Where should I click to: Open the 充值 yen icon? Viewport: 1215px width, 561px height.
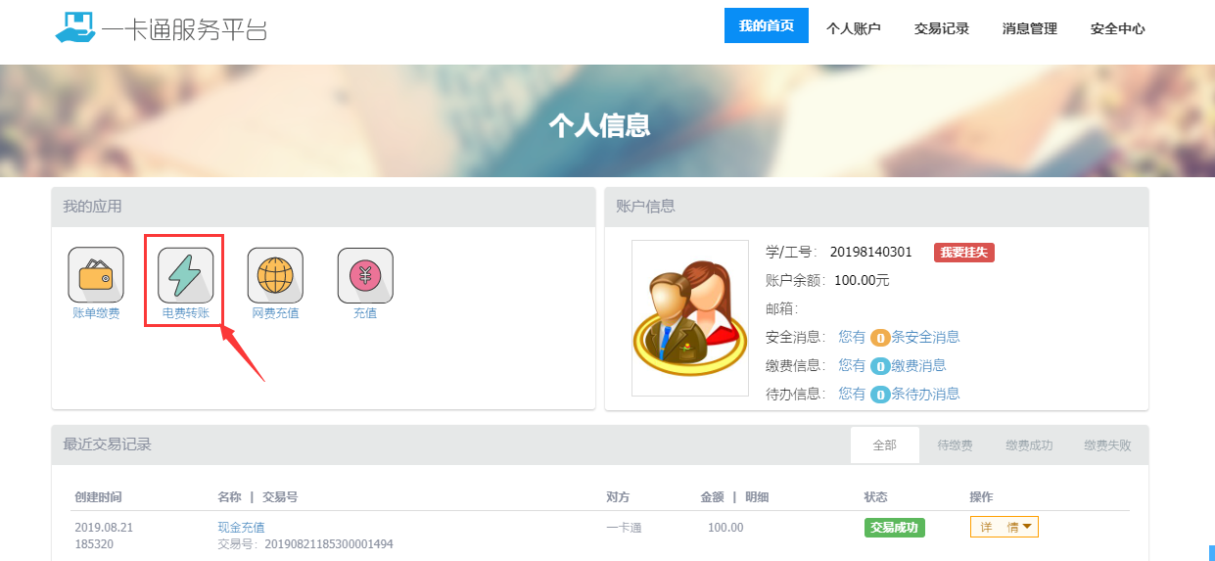tap(365, 275)
